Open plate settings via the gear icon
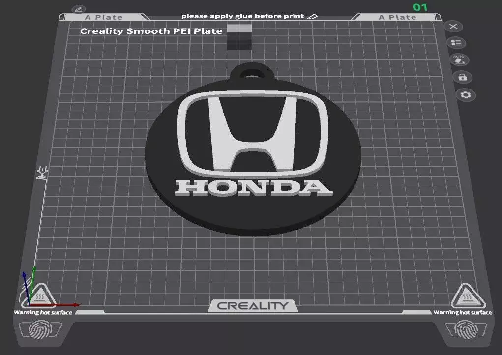 (x=466, y=95)
